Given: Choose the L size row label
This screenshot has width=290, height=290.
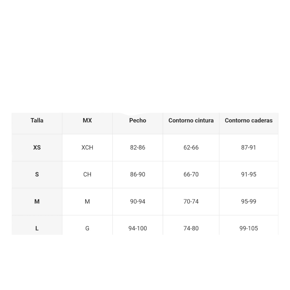Looking at the screenshot, I should (x=37, y=229).
